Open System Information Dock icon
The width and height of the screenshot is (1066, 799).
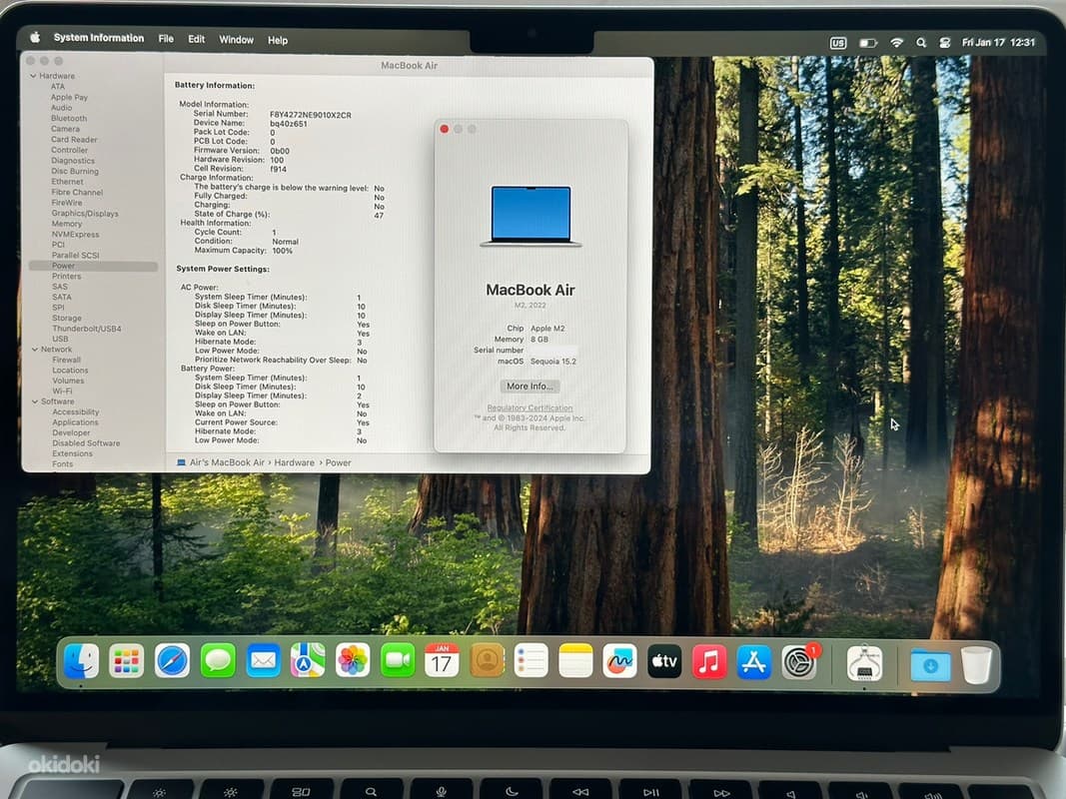click(x=865, y=663)
